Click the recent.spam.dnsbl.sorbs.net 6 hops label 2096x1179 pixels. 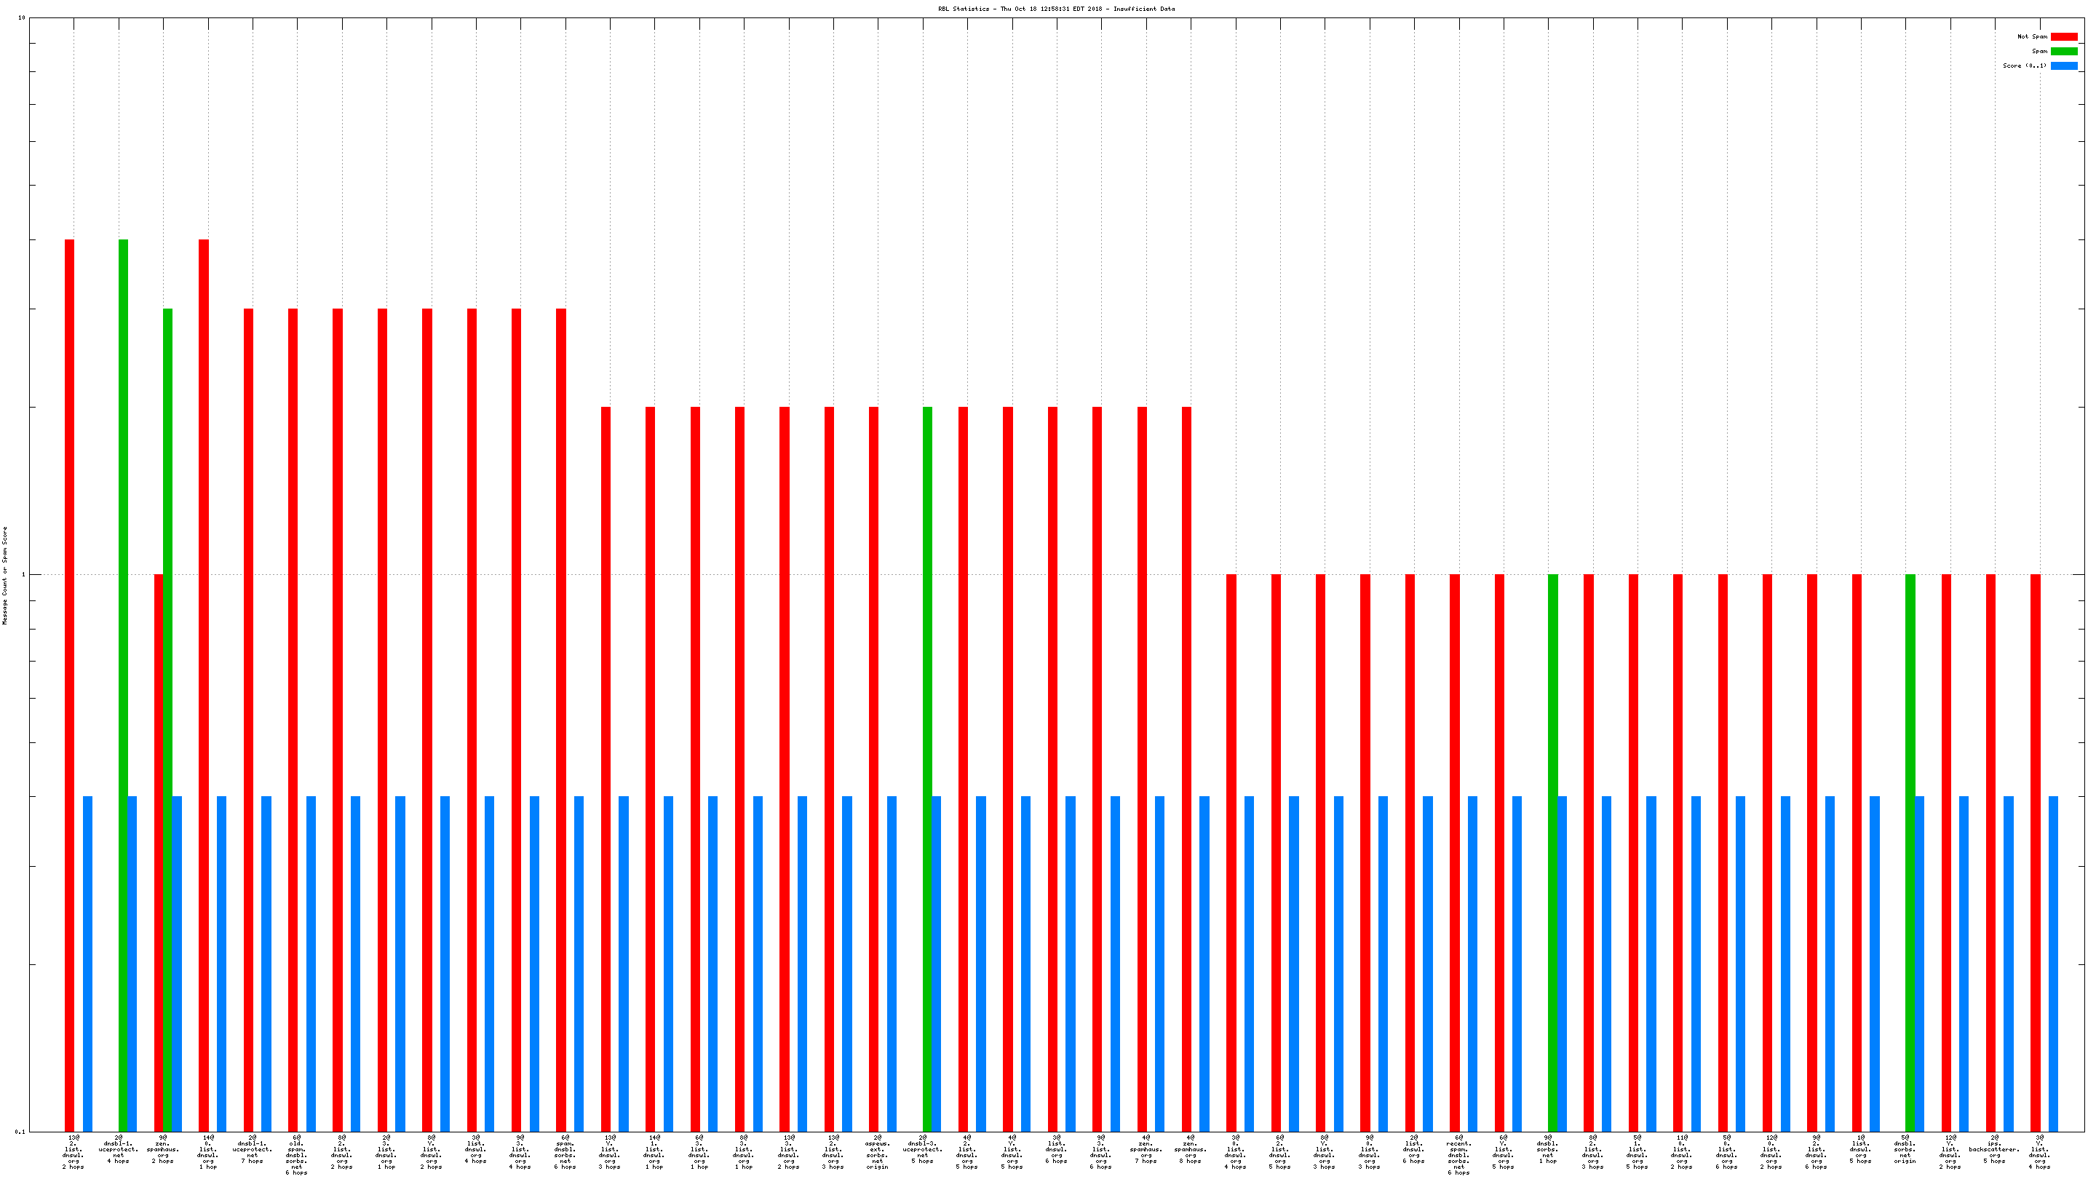[x=1459, y=1154]
